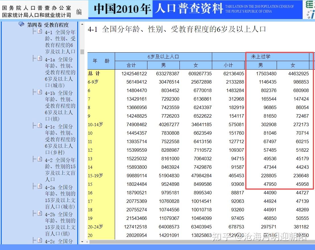Image resolution: width=315 pixels, height=250 pixels.
Task: Open tree item 4-1a 城市 table
Action: tap(60, 72)
